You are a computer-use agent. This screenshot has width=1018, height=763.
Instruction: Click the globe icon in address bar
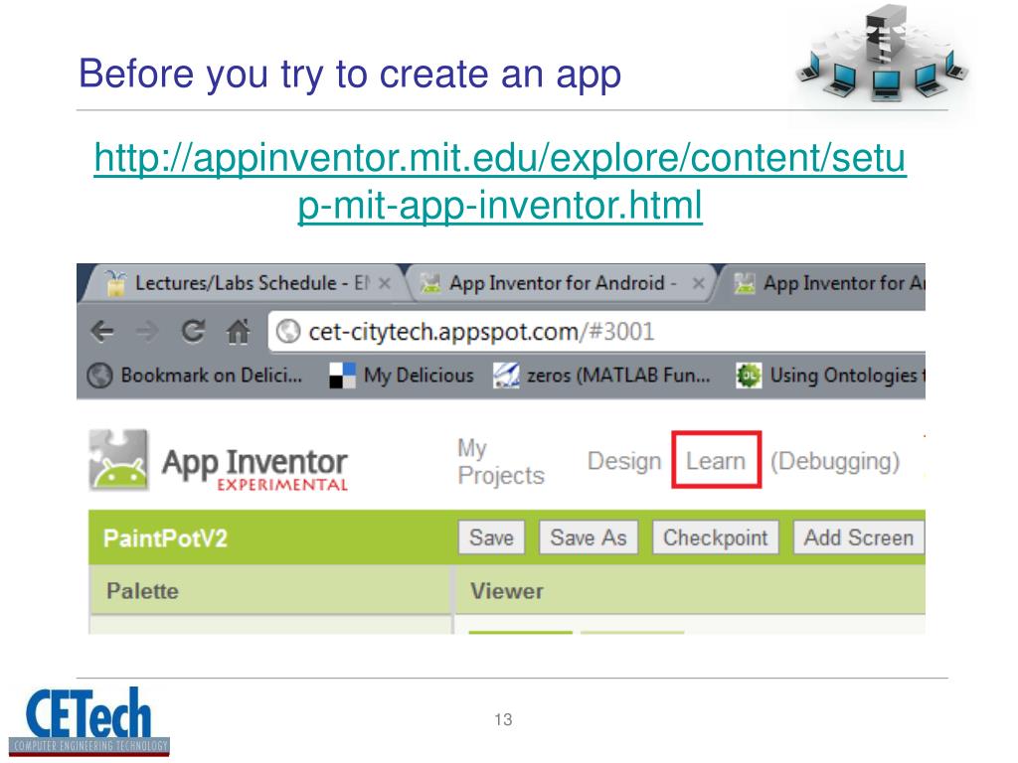287,332
